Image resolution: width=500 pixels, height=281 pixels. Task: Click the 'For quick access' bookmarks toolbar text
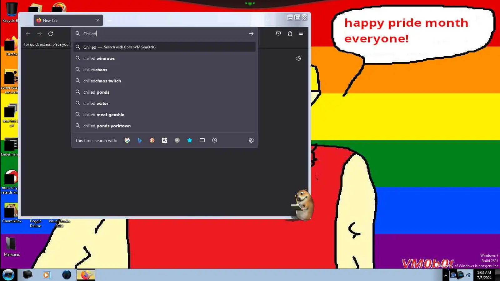[x=47, y=44]
